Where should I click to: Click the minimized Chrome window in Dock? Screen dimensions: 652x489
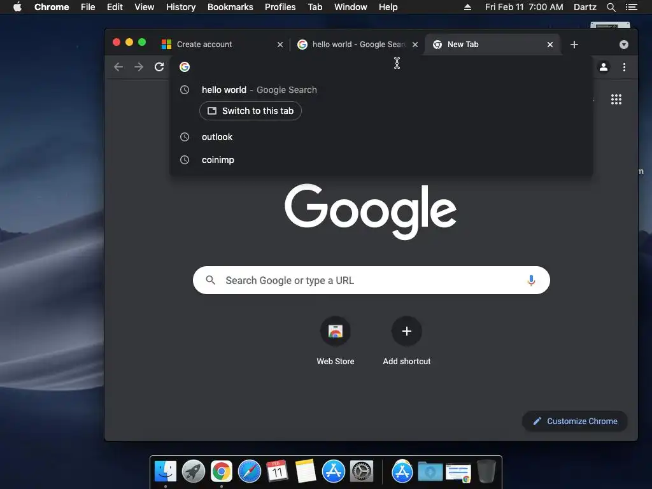pyautogui.click(x=458, y=473)
